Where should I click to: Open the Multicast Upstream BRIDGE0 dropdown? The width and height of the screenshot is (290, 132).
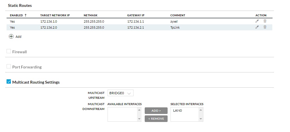[120, 93]
